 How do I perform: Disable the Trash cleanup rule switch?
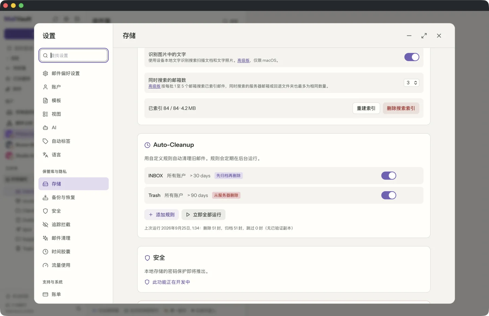pyautogui.click(x=389, y=195)
